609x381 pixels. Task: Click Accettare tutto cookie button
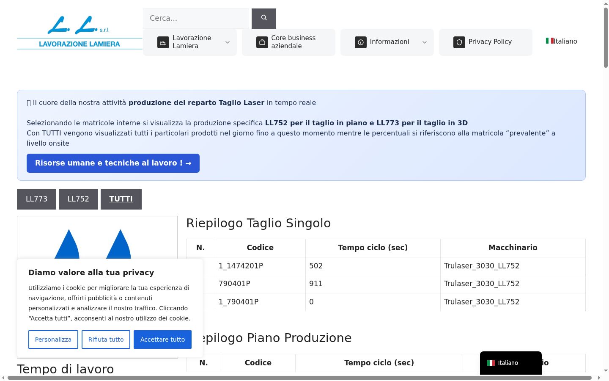point(162,340)
